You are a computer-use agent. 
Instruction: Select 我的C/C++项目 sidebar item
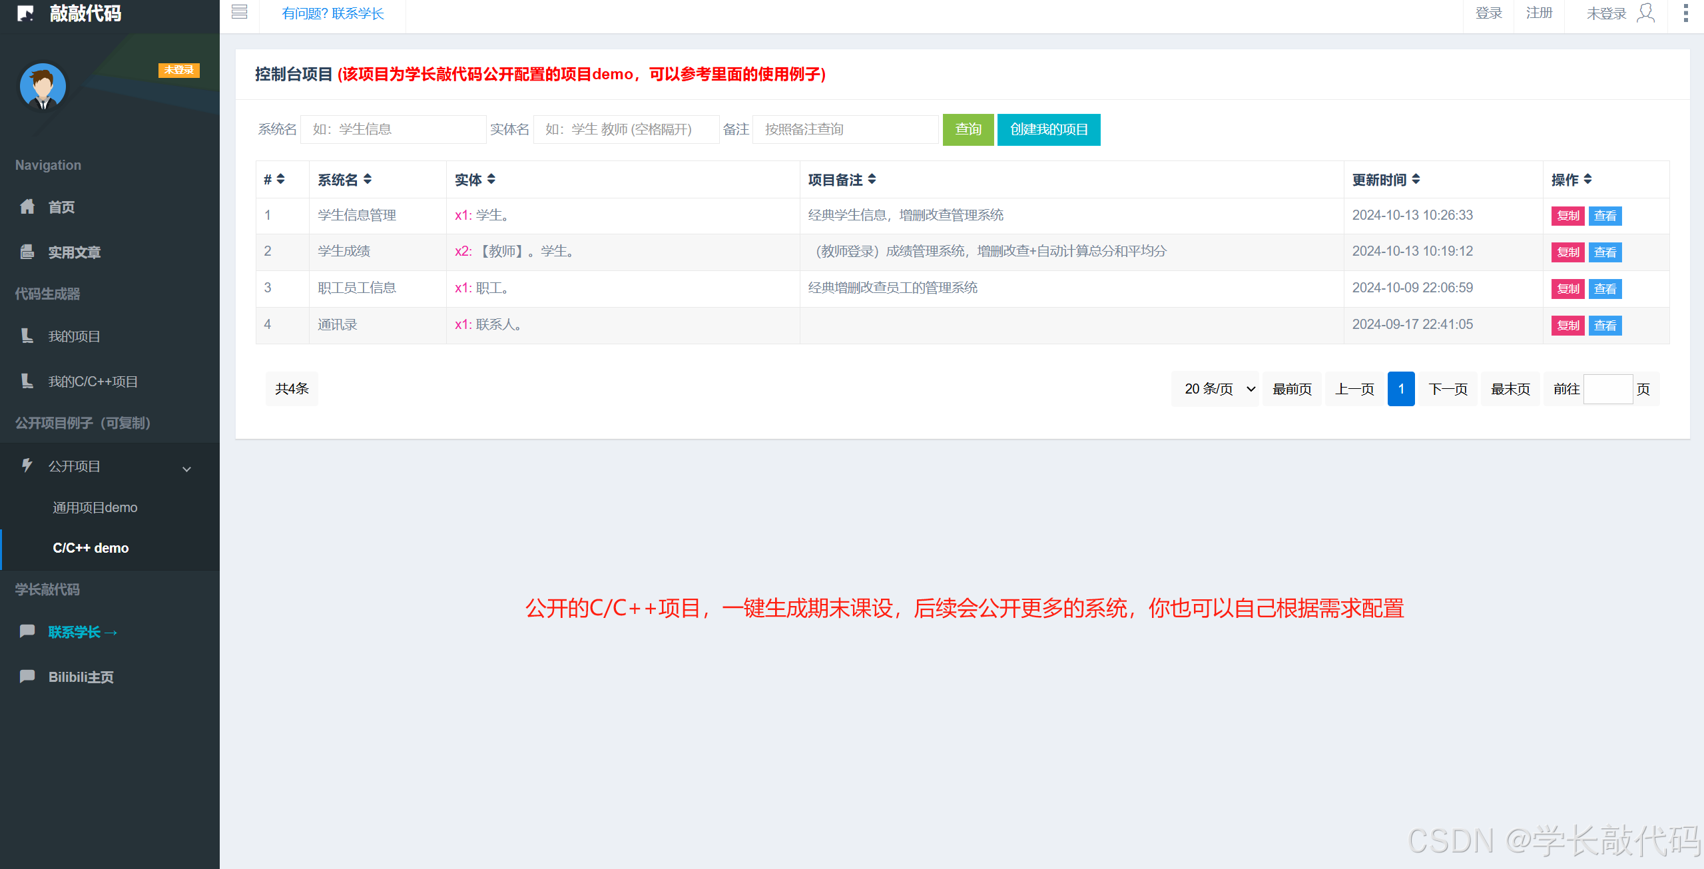pos(93,382)
